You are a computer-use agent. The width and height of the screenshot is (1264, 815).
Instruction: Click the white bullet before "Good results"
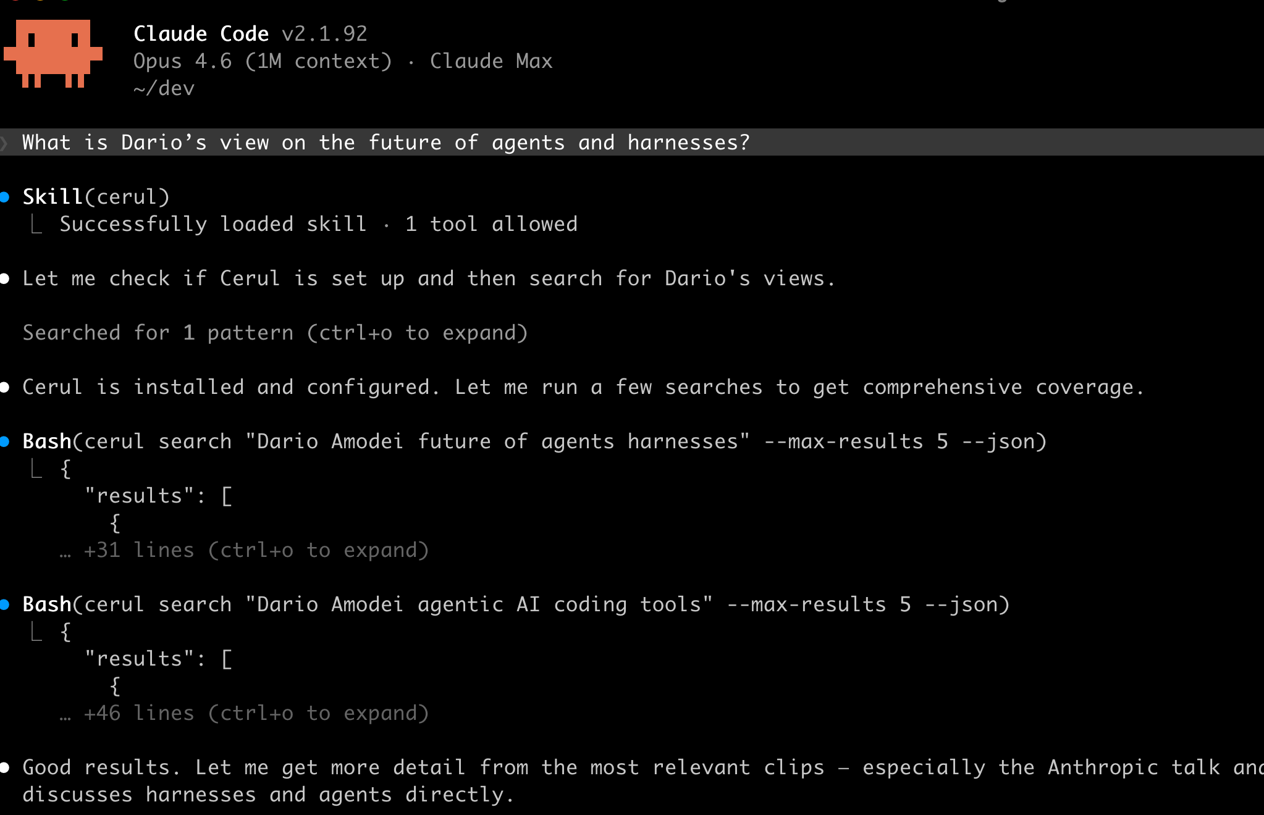coord(5,768)
